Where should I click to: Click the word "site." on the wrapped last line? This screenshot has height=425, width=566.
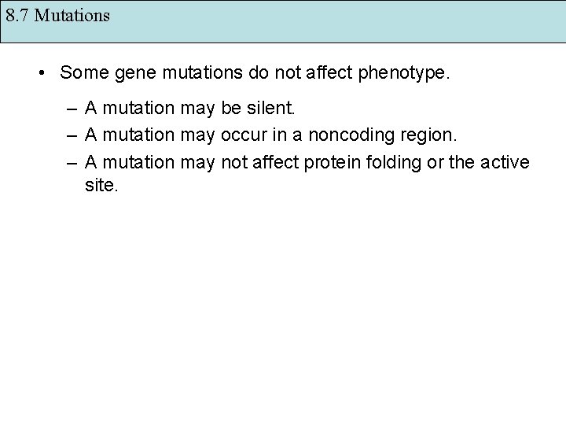[x=101, y=187]
